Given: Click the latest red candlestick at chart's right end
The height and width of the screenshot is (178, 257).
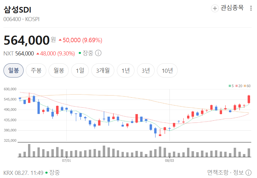Looking at the screenshot, I should click(x=249, y=99).
